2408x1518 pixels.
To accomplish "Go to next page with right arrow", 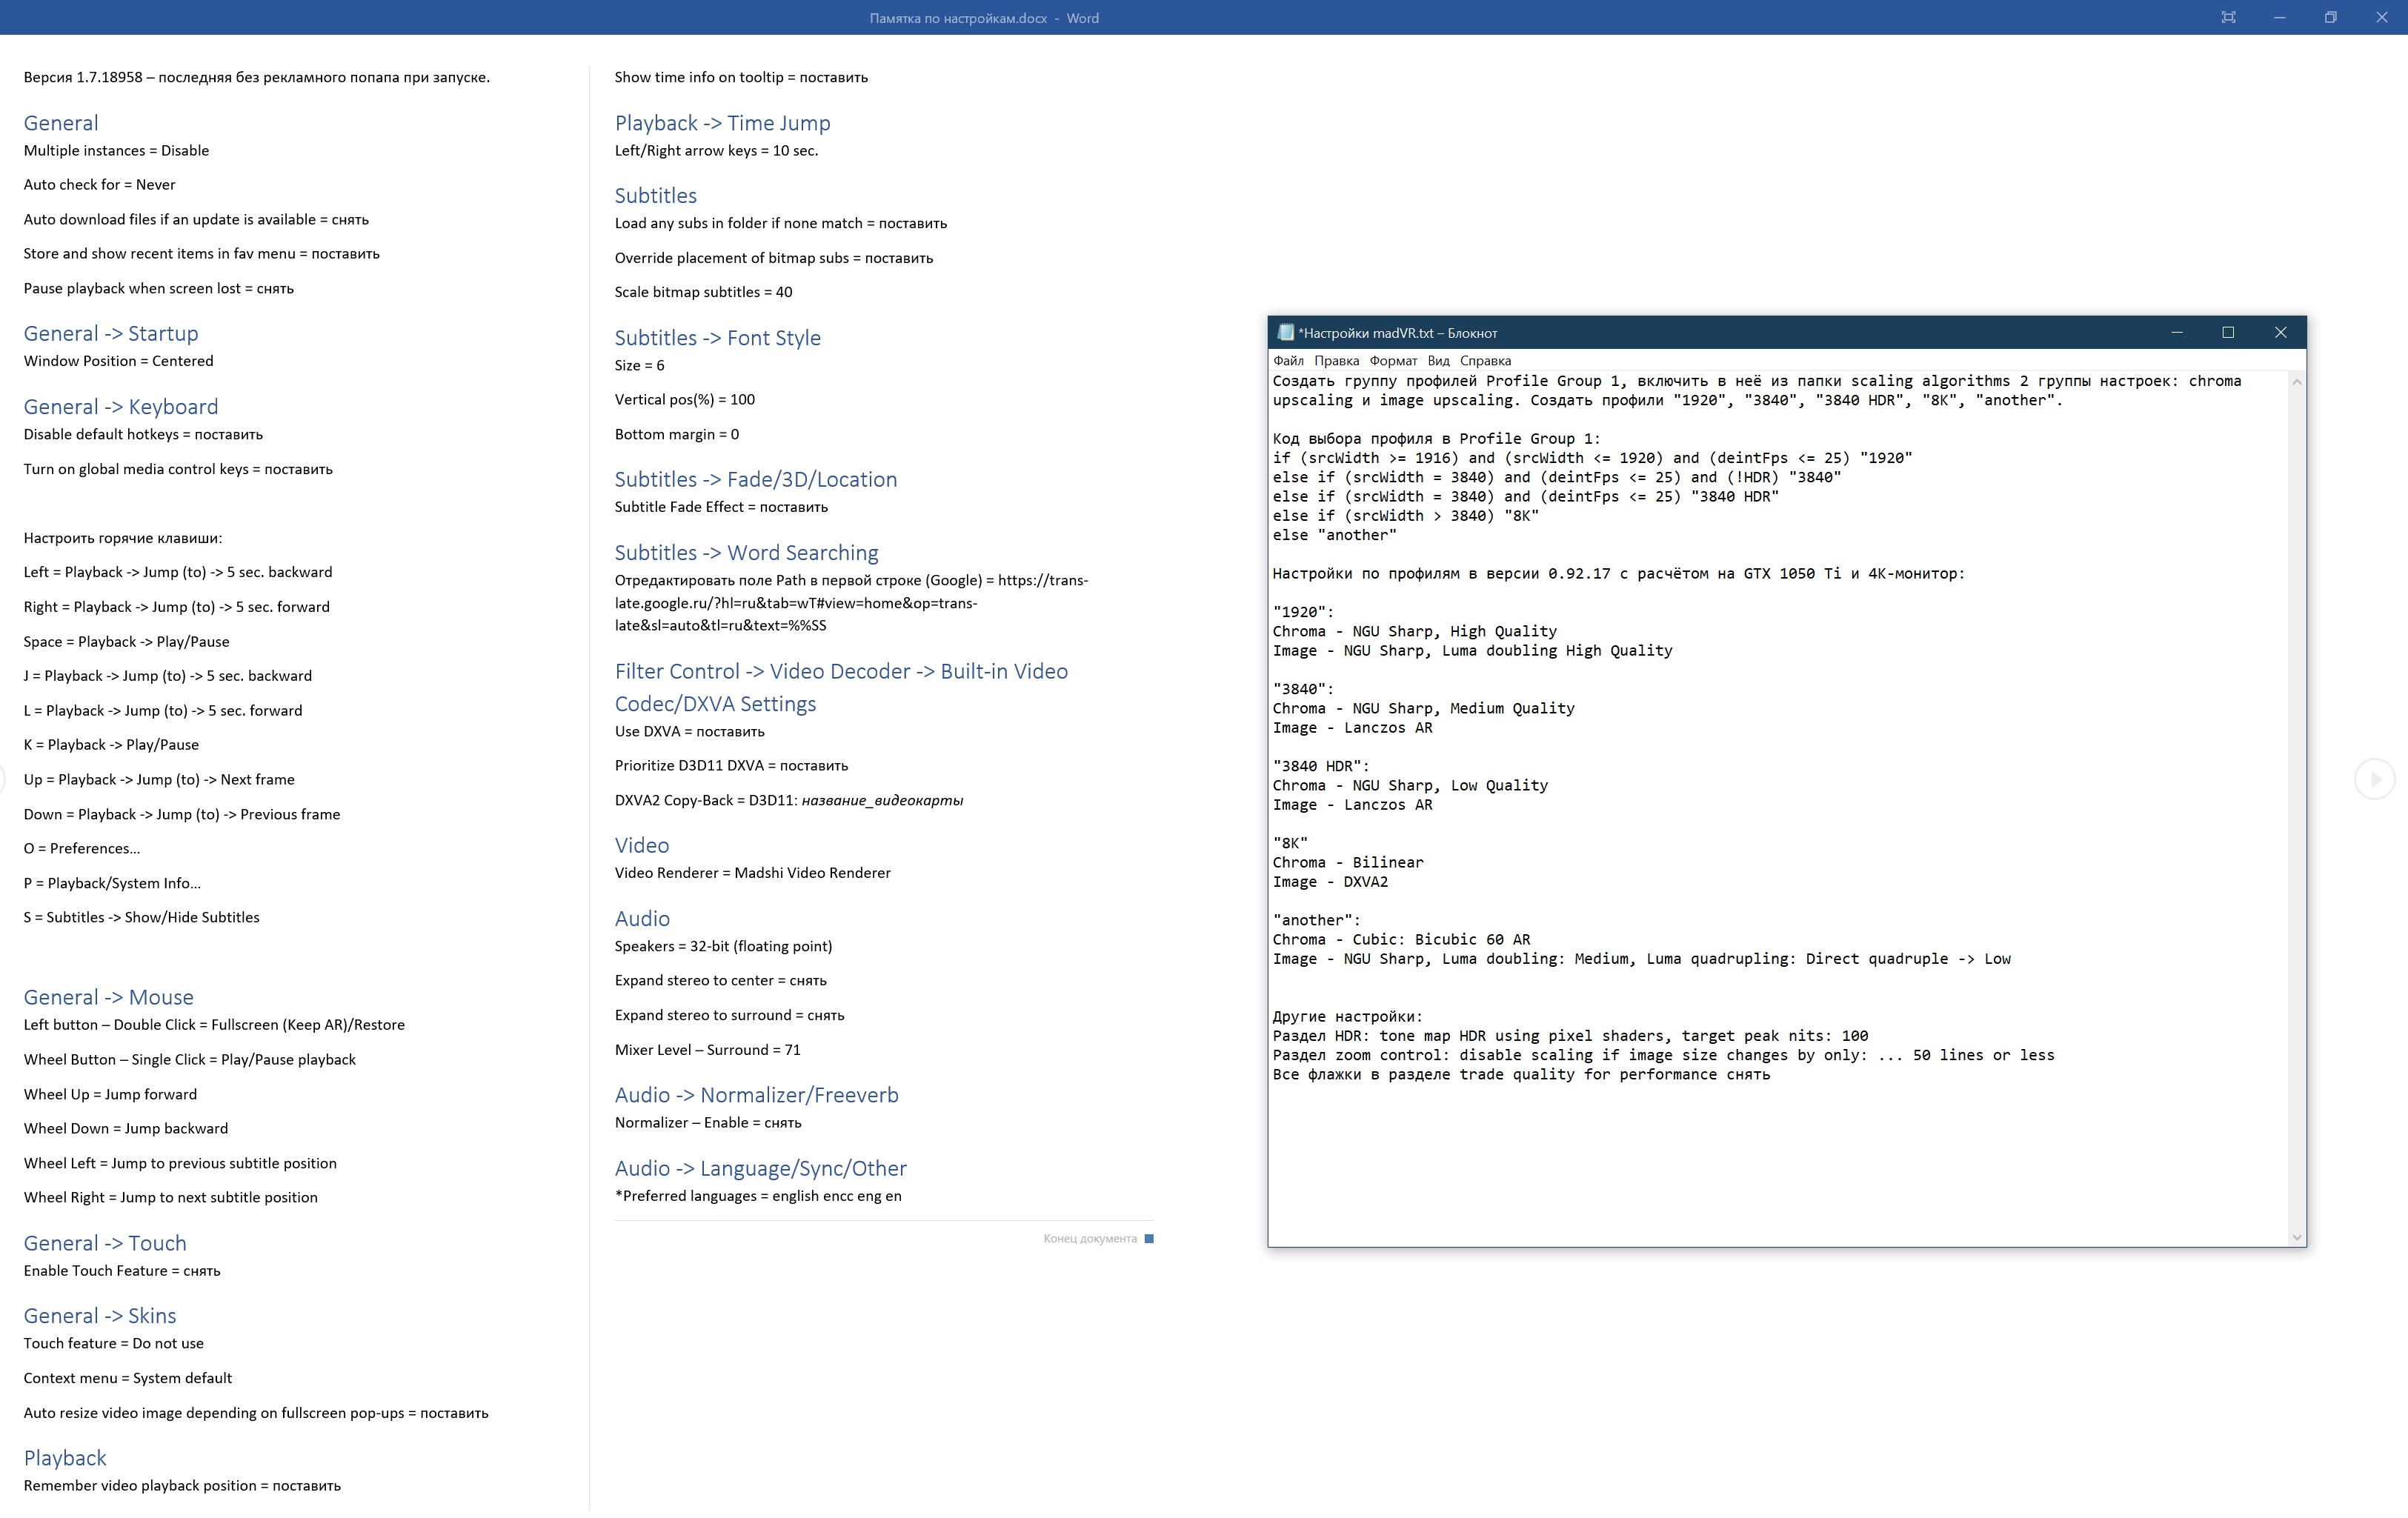I will click(x=2374, y=779).
